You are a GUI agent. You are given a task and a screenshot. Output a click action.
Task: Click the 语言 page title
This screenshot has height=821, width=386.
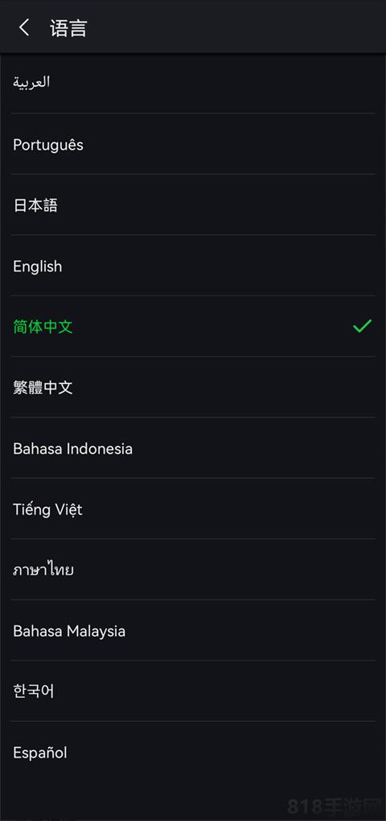pyautogui.click(x=68, y=27)
